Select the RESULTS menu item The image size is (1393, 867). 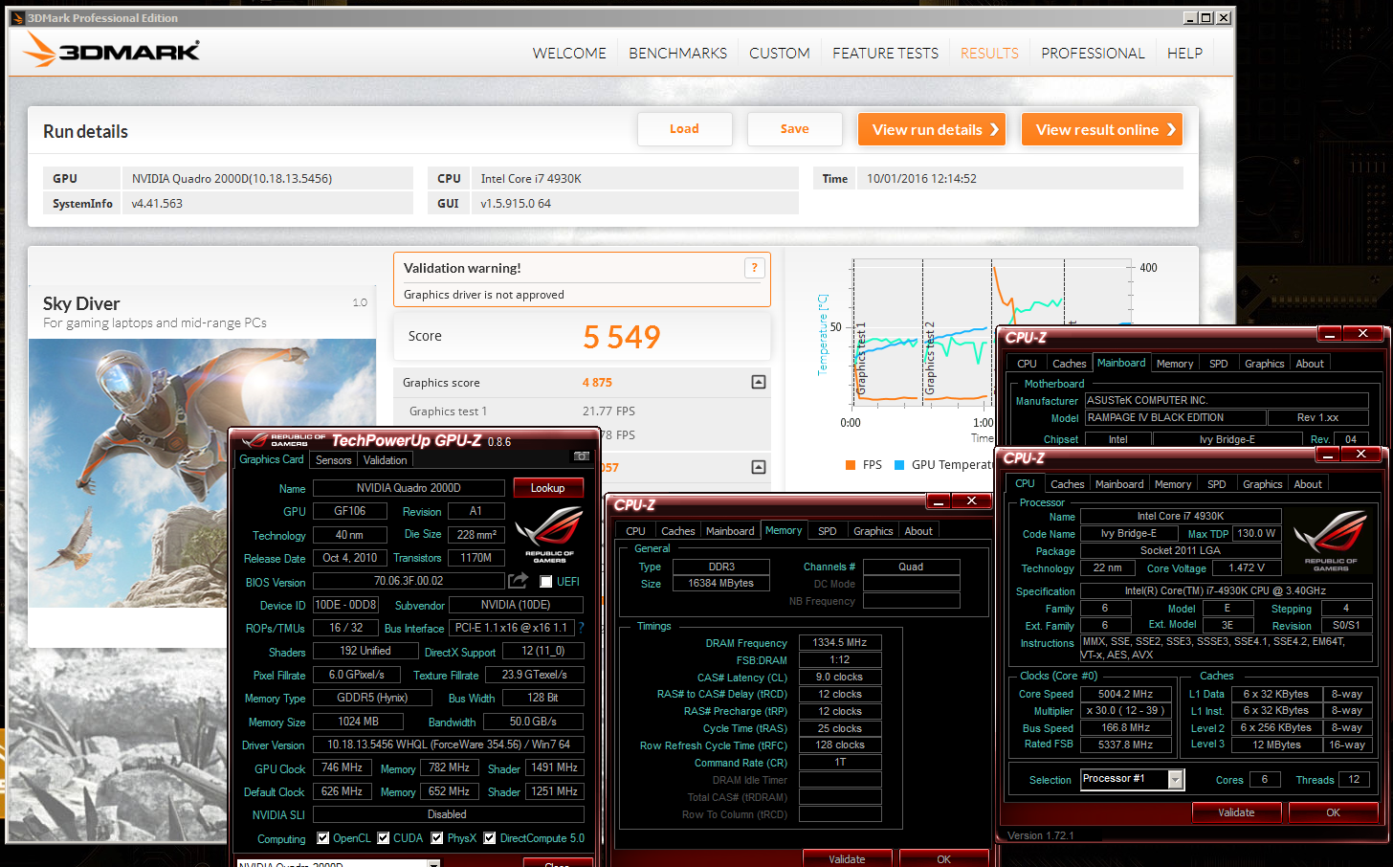[x=989, y=54]
